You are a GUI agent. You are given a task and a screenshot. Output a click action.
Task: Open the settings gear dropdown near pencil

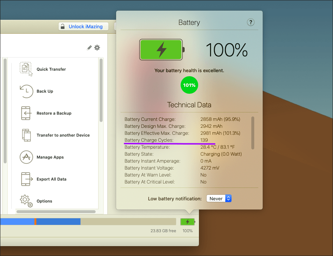coord(97,48)
